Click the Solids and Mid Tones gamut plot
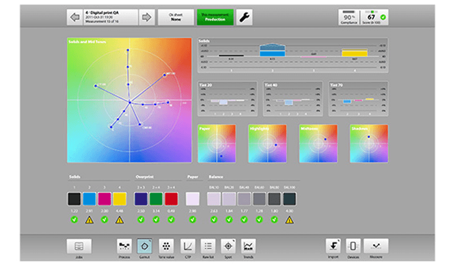This screenshot has height=267, width=455. [130, 101]
